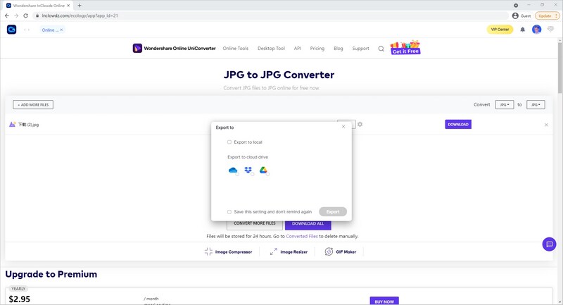Select Google Drive cloud export icon

click(264, 170)
